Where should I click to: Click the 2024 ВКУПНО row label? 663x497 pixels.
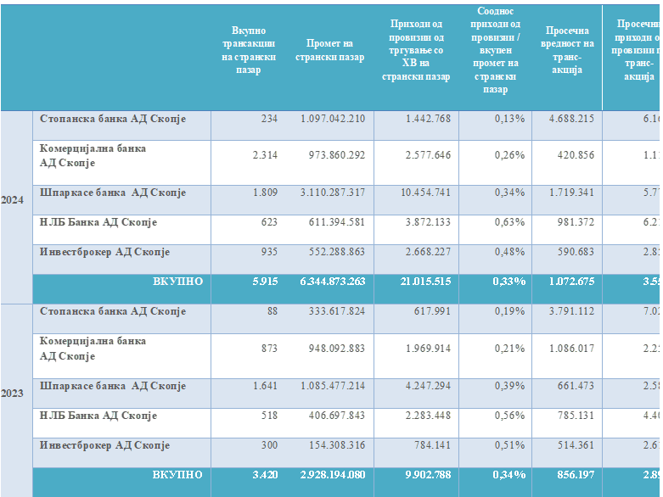tap(177, 282)
